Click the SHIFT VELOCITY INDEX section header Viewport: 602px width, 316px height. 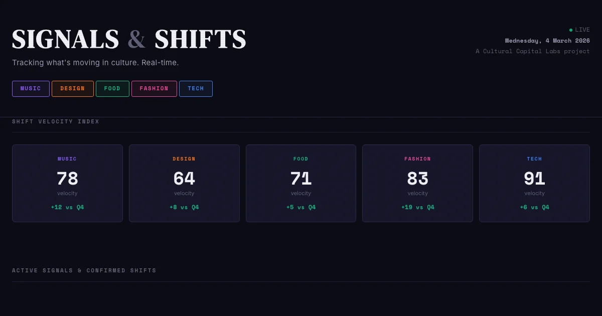pos(56,121)
